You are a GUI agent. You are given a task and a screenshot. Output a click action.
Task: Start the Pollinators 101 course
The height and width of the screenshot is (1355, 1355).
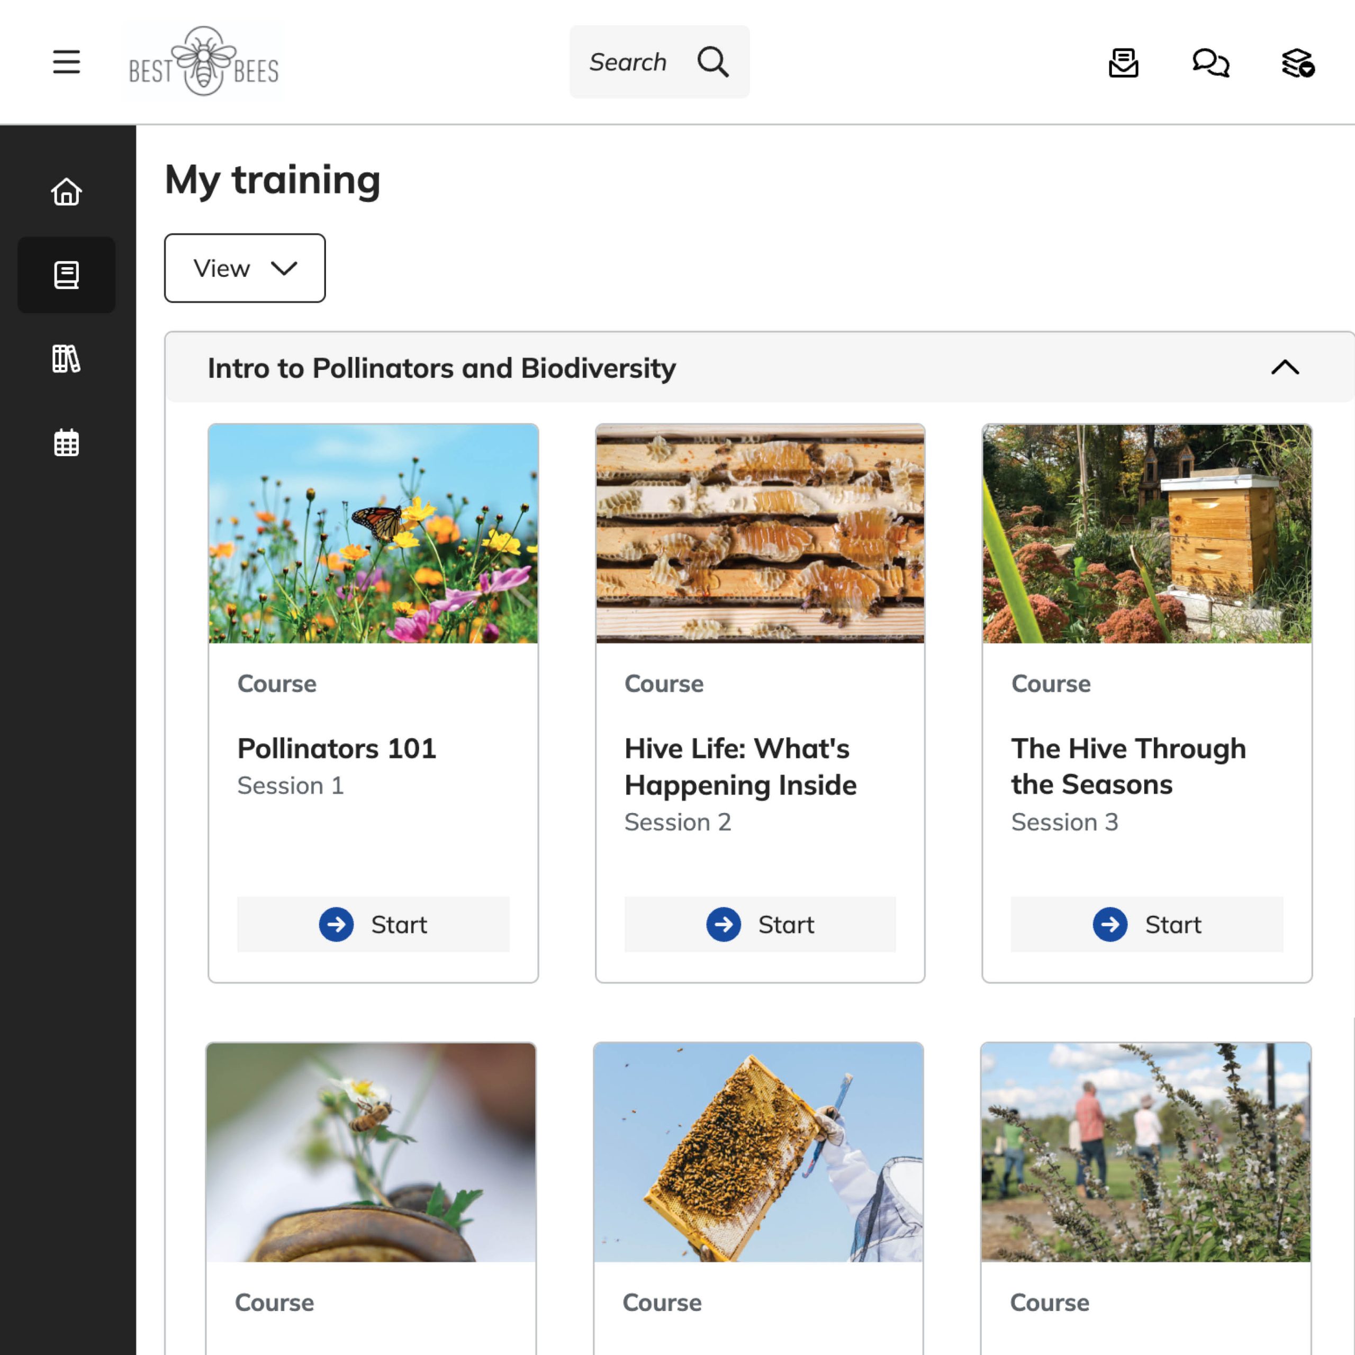pyautogui.click(x=373, y=924)
